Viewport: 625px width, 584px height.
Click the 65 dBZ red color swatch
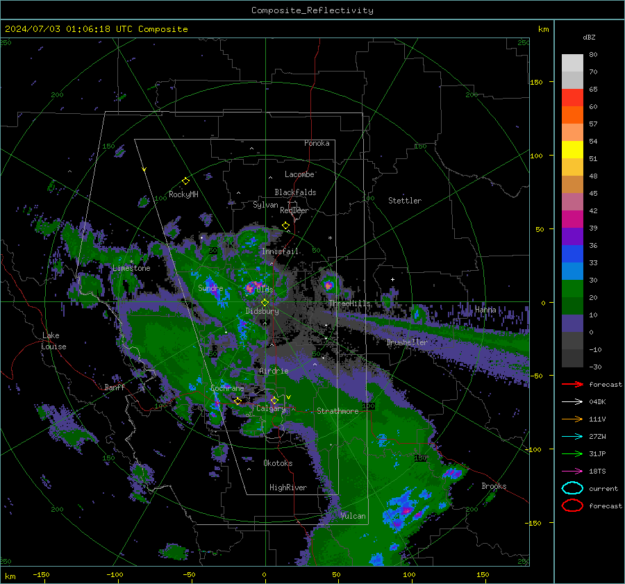[x=572, y=97]
